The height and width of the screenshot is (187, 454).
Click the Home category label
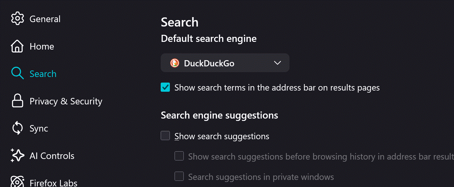point(42,46)
